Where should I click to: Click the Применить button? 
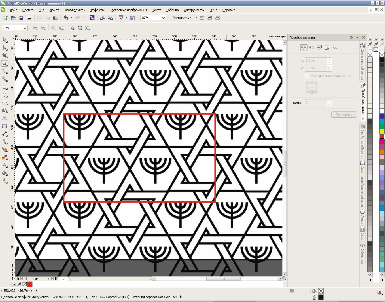coord(344,115)
